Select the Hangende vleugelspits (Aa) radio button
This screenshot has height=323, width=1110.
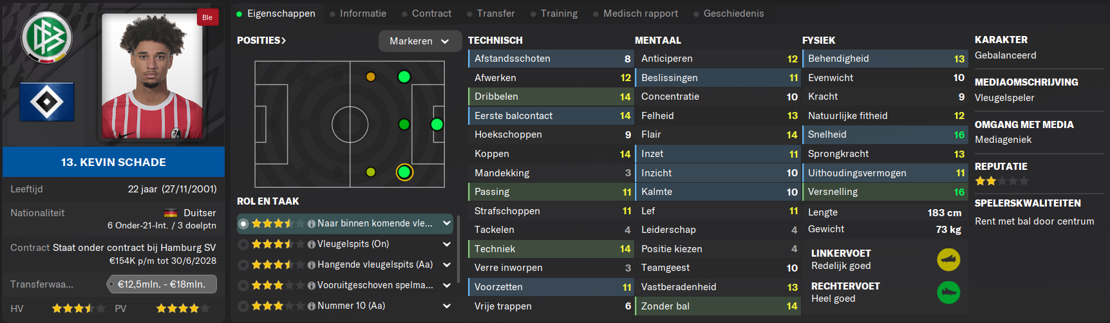pos(243,265)
